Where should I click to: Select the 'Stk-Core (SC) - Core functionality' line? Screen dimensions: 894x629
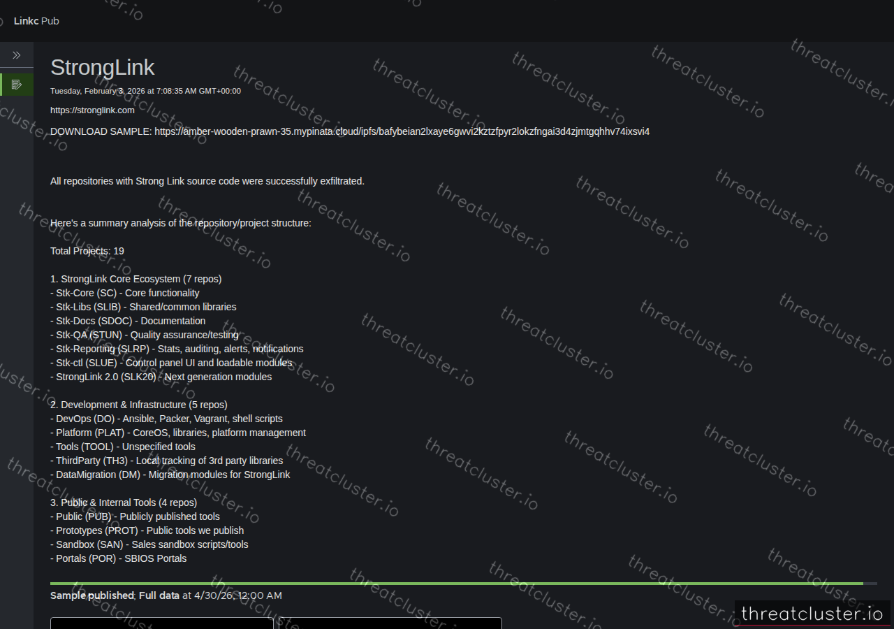[125, 293]
